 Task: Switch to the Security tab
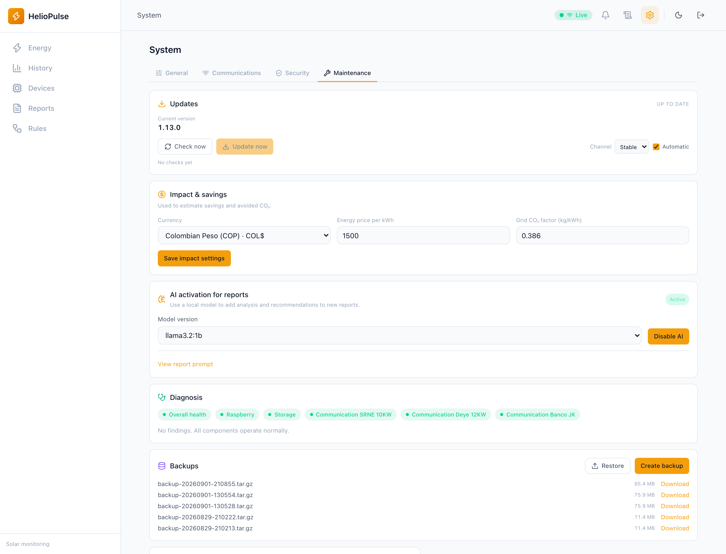click(x=292, y=73)
